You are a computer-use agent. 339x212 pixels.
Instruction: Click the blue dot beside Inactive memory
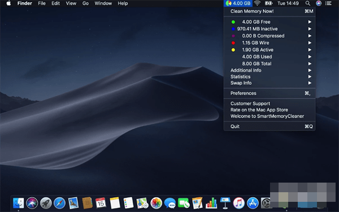click(x=233, y=29)
